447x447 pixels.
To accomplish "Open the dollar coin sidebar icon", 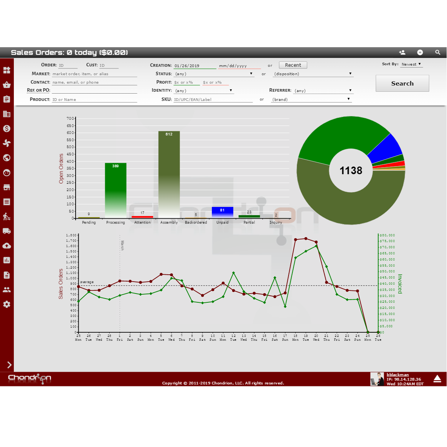I will coord(7,129).
